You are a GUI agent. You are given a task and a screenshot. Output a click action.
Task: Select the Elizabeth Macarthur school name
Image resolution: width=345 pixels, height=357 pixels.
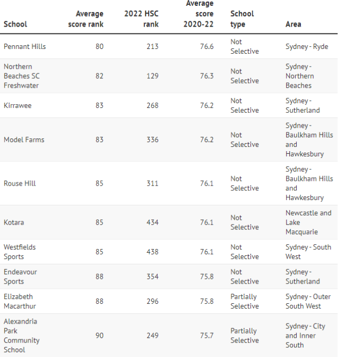pyautogui.click(x=19, y=301)
